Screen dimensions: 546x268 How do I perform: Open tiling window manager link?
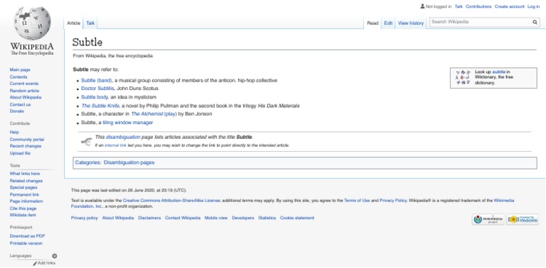(128, 123)
